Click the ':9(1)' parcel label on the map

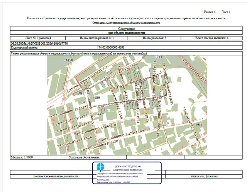click(x=200, y=125)
